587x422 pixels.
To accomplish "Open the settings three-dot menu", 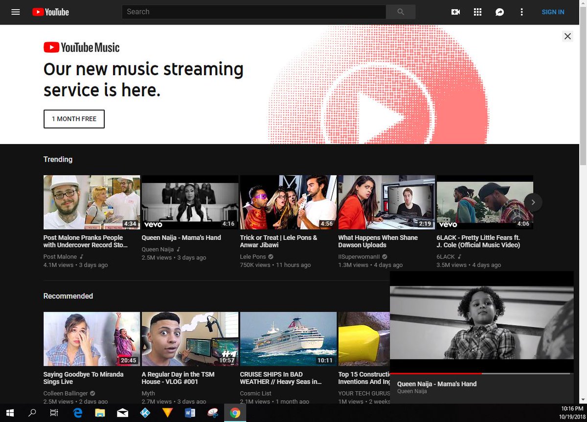I will pos(521,12).
